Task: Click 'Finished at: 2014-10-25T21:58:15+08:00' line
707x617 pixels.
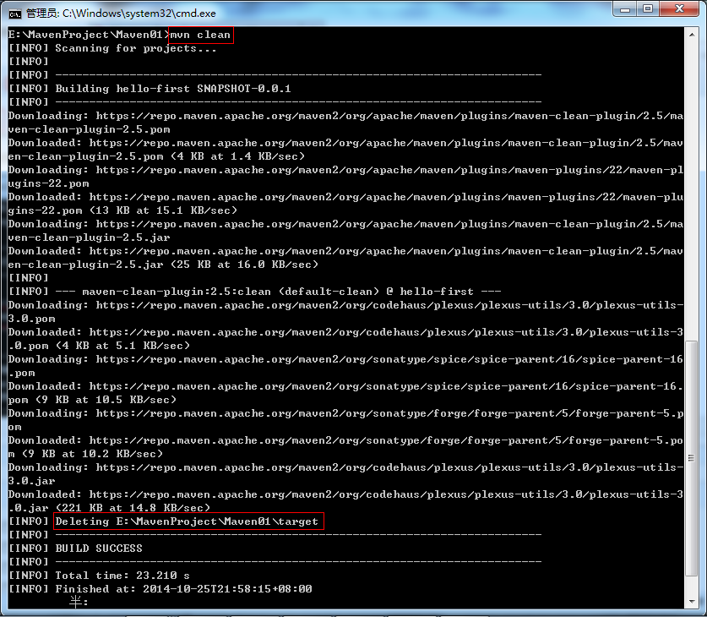Action: 183,589
